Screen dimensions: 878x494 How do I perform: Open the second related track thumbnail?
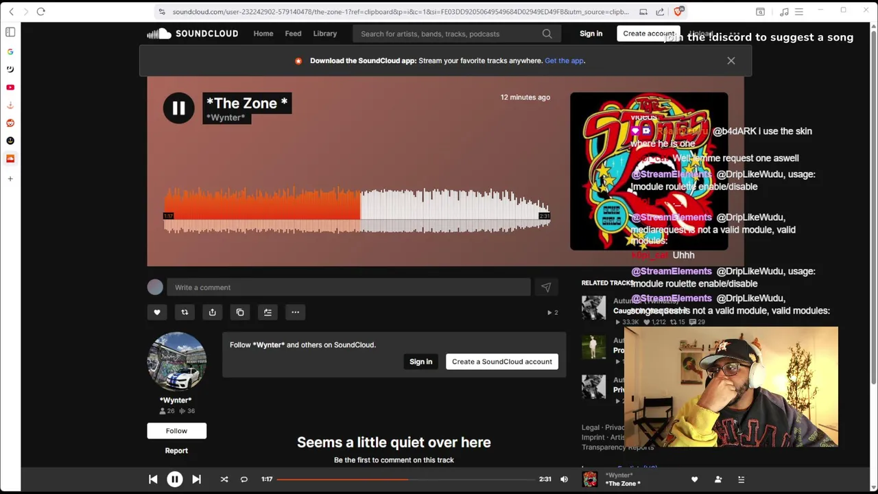[x=594, y=348]
